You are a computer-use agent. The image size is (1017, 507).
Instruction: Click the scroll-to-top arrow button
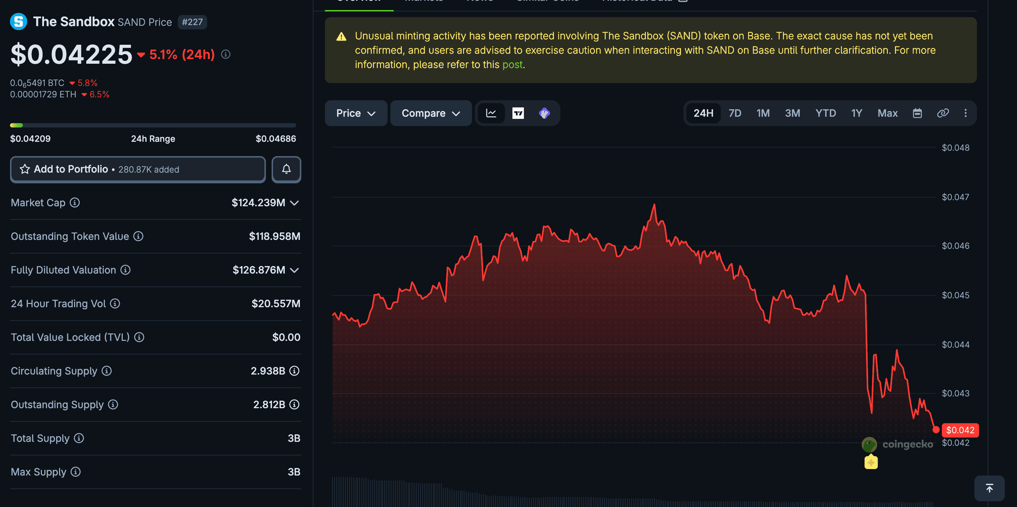pyautogui.click(x=989, y=488)
